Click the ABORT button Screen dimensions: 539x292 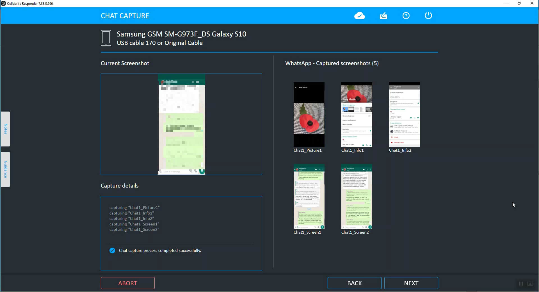pos(128,283)
